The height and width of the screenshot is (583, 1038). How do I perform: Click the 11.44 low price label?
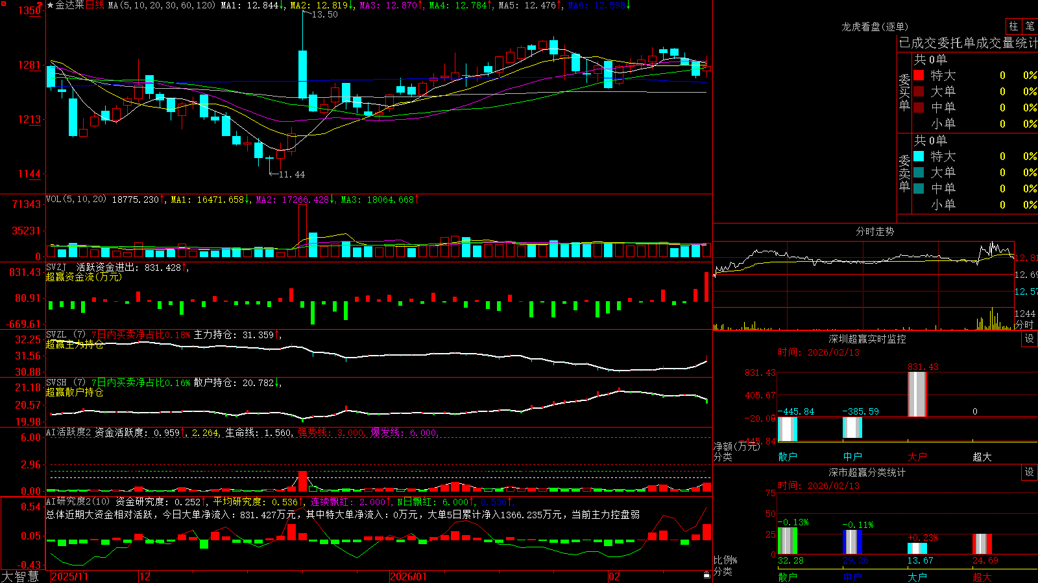pos(291,174)
